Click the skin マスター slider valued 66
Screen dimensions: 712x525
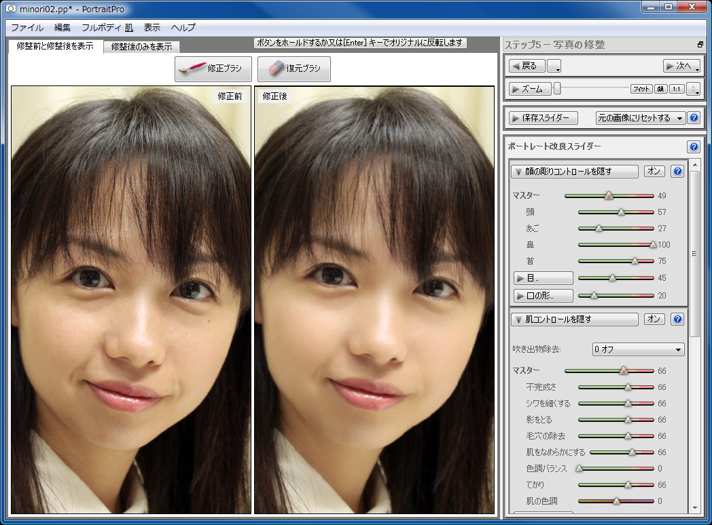(609, 370)
